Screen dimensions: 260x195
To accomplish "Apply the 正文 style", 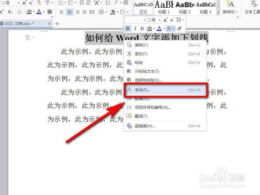I will [144, 8].
